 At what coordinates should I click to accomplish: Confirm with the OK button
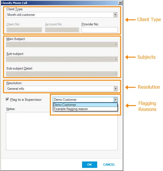pyautogui.click(x=89, y=164)
